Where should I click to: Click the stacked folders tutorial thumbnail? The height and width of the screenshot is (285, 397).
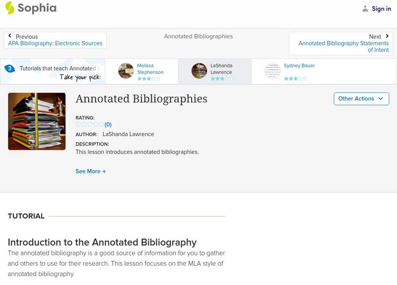37,121
